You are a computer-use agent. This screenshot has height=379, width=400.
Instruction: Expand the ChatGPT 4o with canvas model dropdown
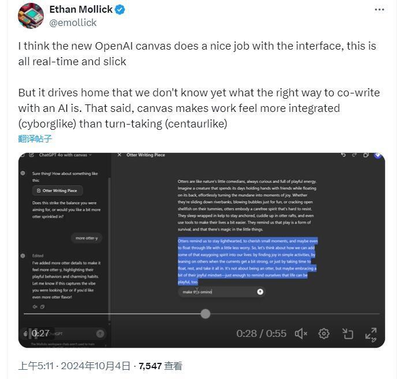pyautogui.click(x=65, y=155)
